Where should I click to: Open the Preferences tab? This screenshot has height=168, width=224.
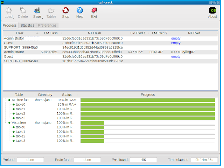point(47,26)
